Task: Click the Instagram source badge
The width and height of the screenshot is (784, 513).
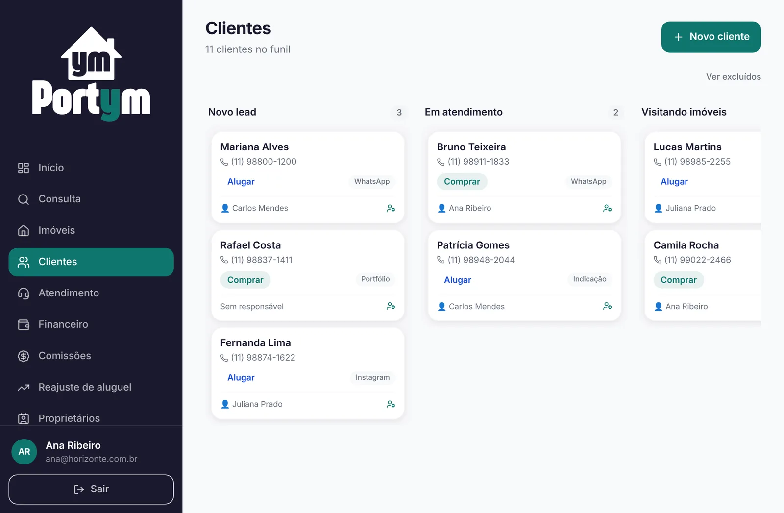Action: tap(372, 378)
